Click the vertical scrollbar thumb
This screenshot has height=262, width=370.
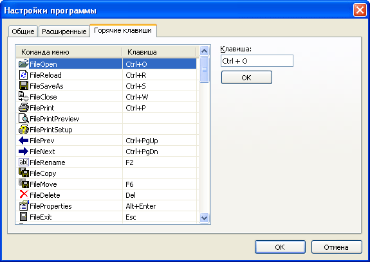click(x=204, y=70)
